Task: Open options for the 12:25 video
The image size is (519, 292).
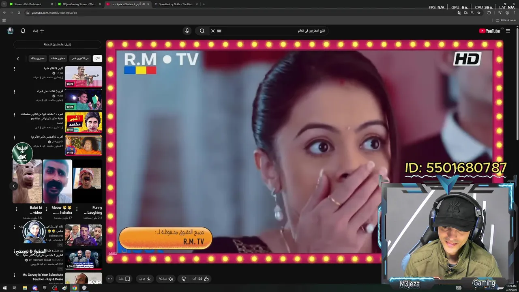Action: (15, 92)
